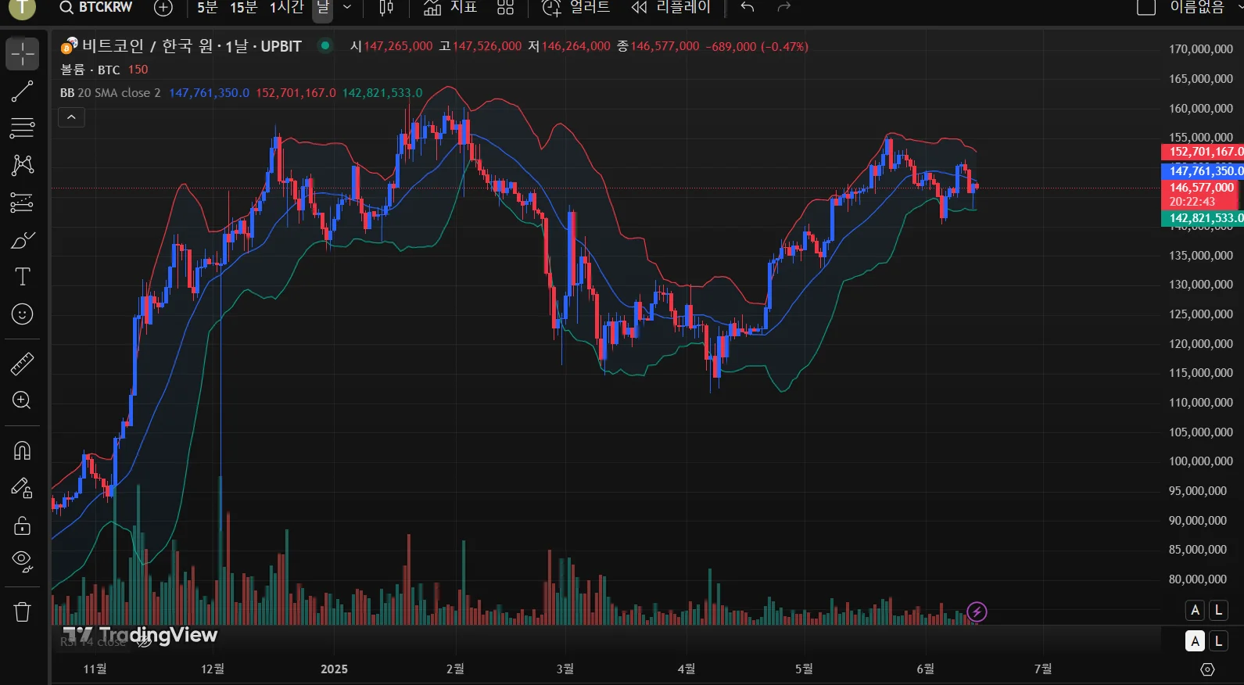
Task: Toggle hide all drawings eye icon
Action: click(22, 561)
